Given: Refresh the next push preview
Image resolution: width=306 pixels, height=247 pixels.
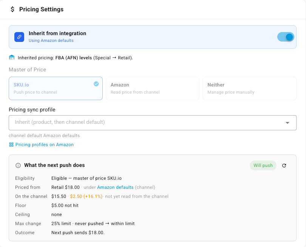Looking at the screenshot, I should pyautogui.click(x=284, y=165).
